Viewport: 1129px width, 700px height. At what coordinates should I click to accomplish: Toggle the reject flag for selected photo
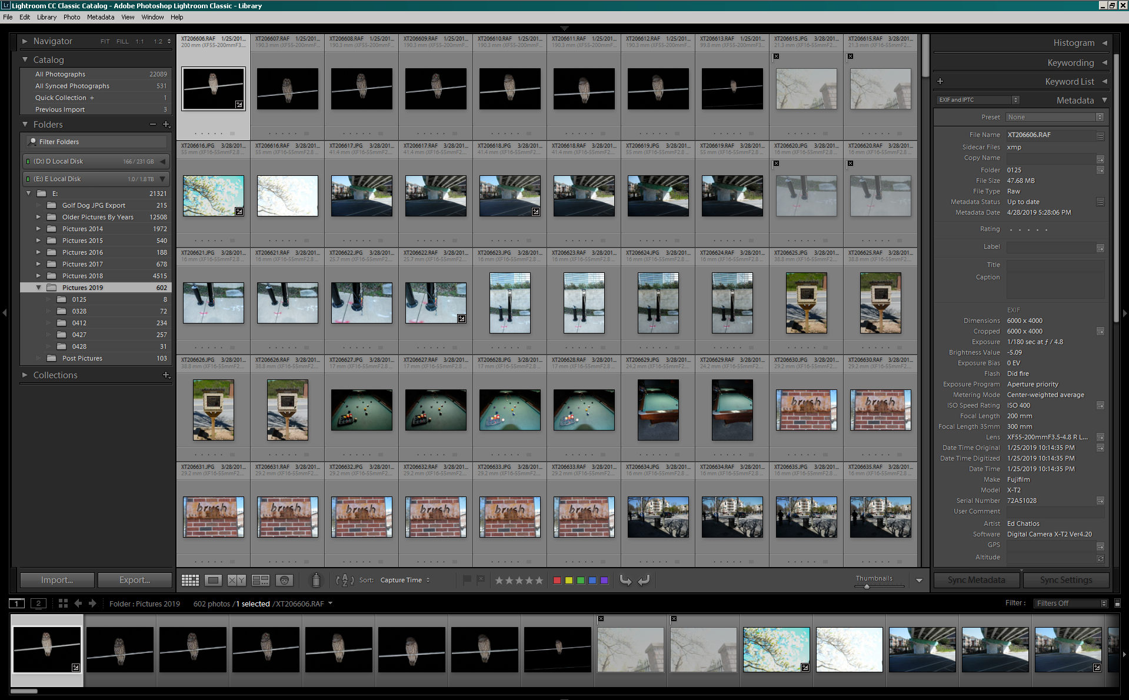(x=481, y=579)
